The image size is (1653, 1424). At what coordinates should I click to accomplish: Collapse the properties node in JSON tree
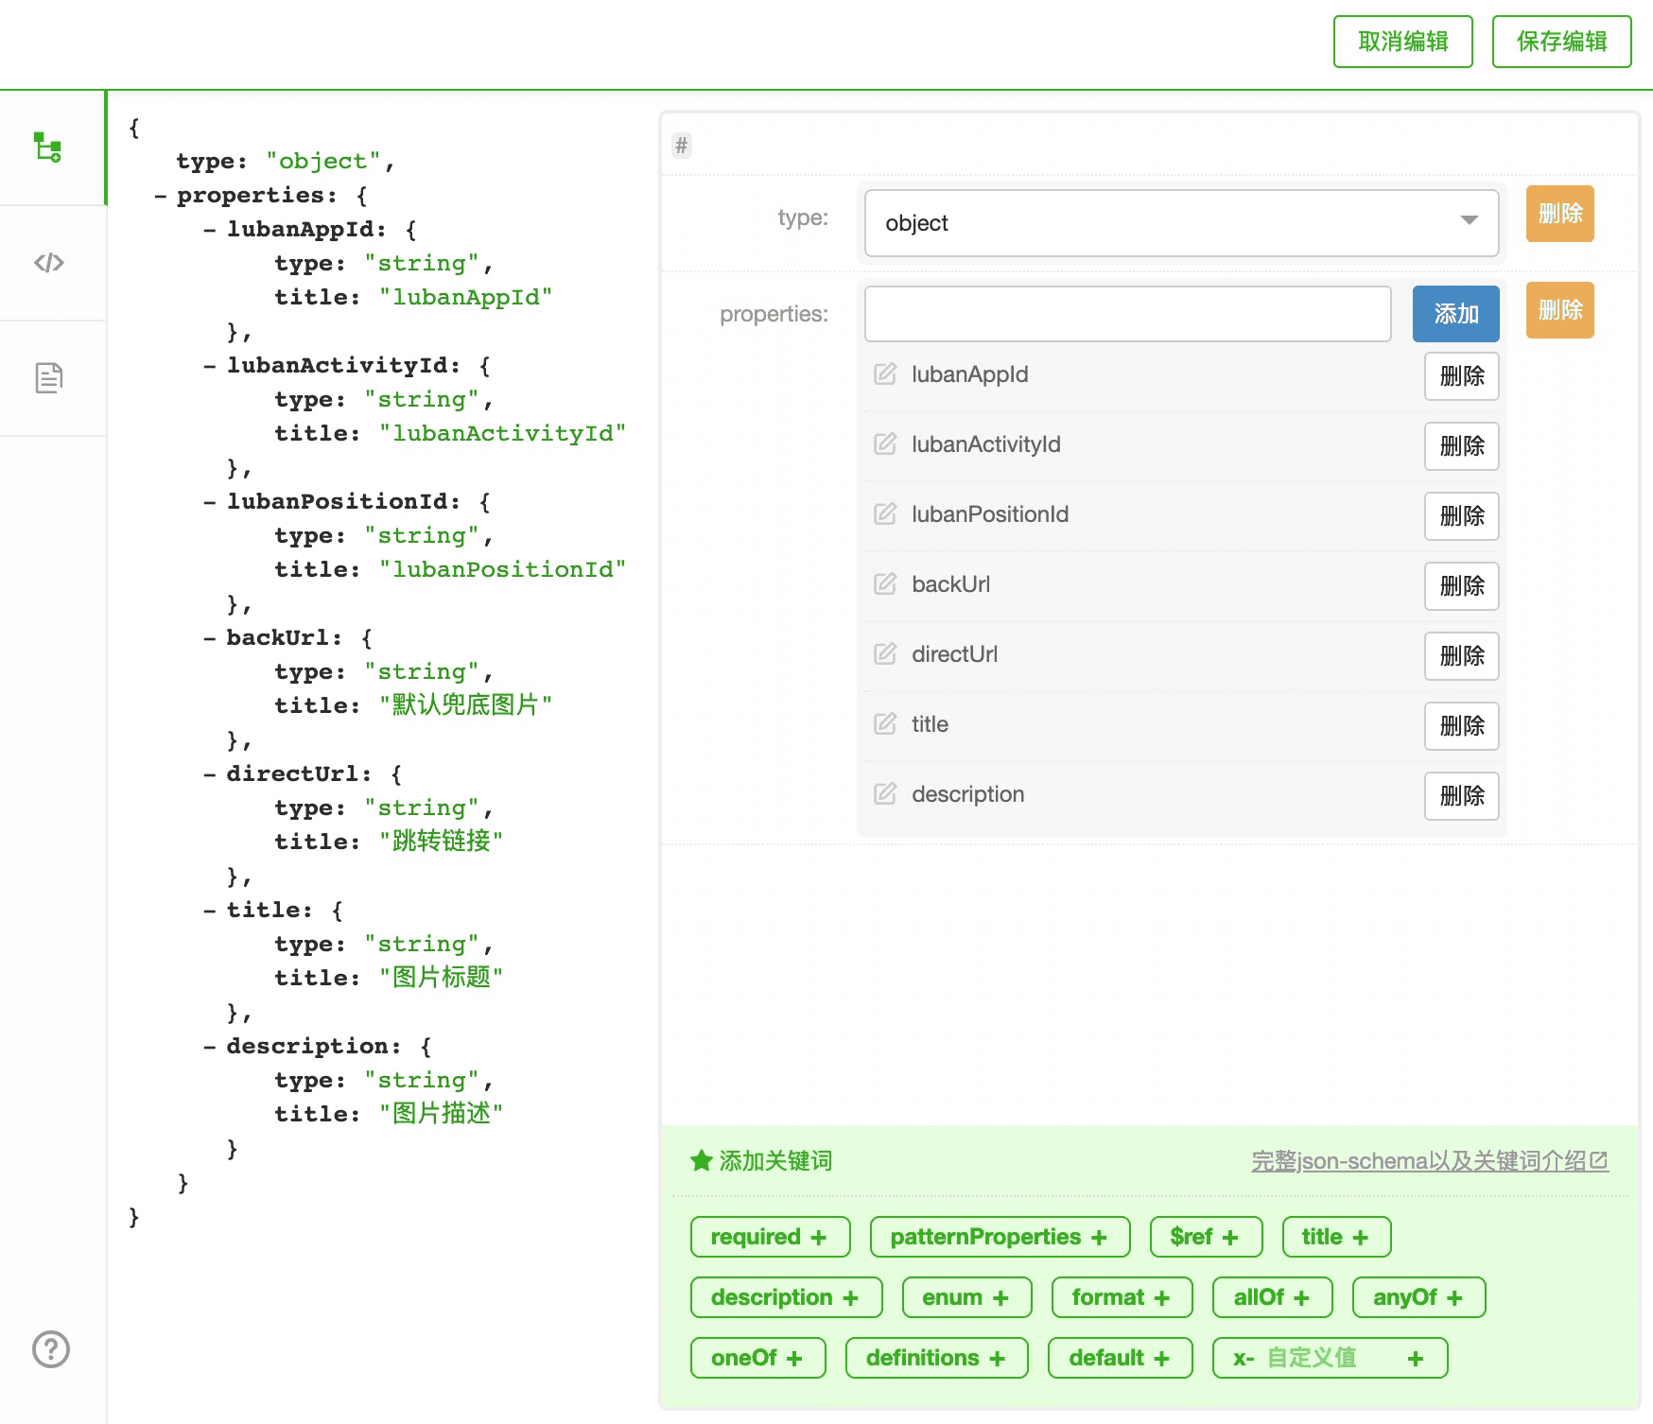click(x=161, y=196)
